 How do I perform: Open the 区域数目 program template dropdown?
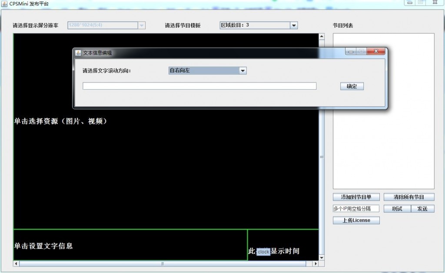(294, 25)
